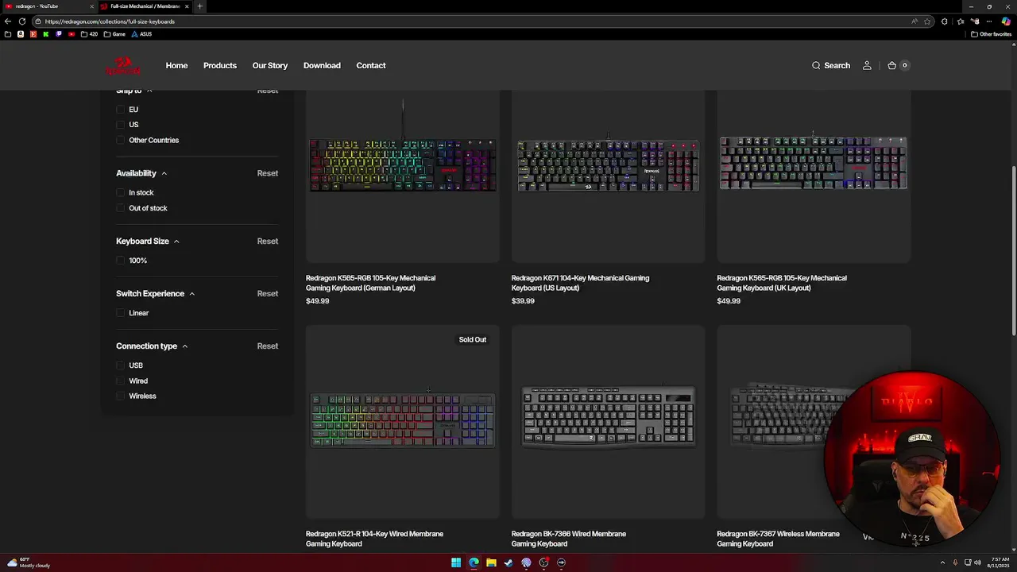Click the favorite star in address bar
1017x572 pixels.
(927, 21)
